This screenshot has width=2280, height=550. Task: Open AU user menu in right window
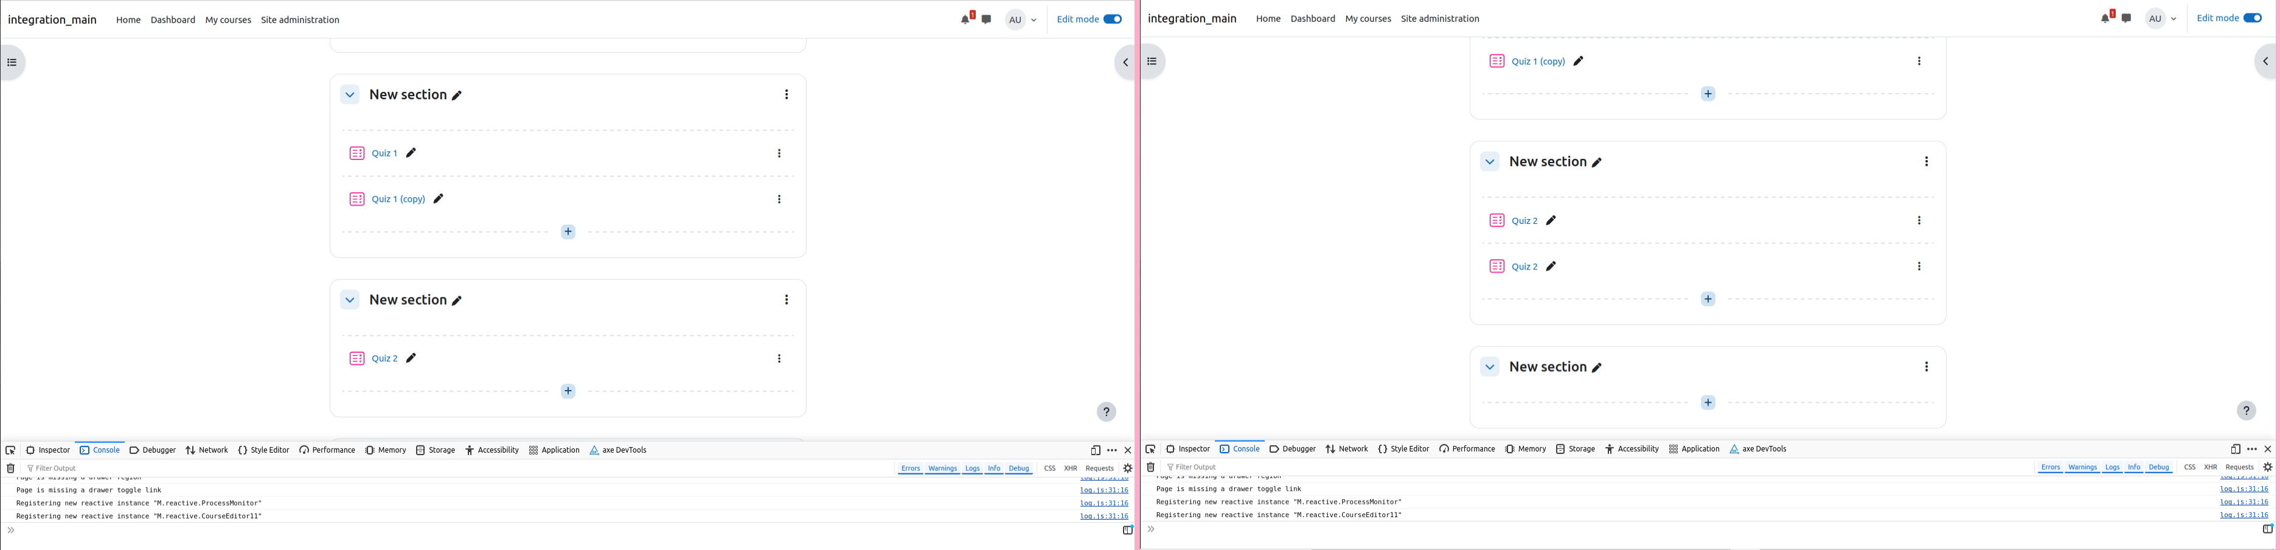[x=2162, y=19]
